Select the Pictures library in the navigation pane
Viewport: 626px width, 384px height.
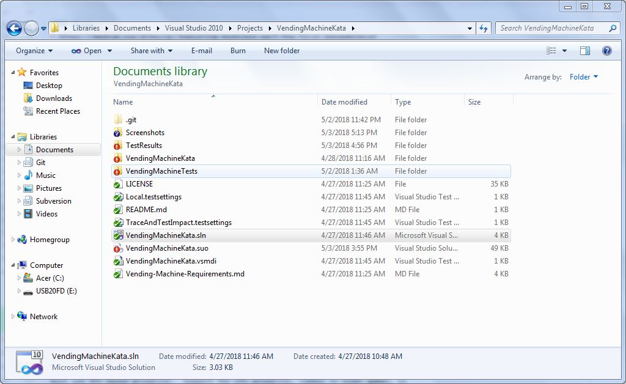coord(49,188)
